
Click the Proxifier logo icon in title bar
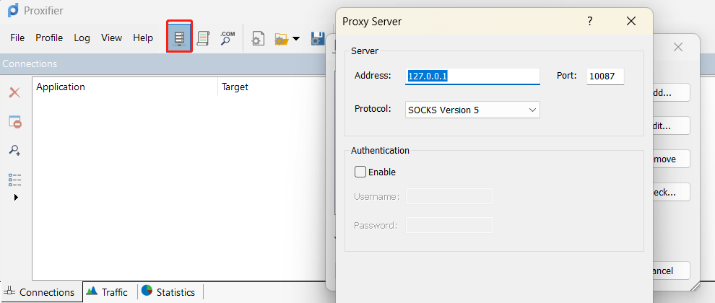(x=13, y=9)
